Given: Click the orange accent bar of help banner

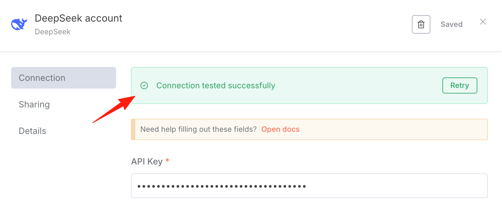Looking at the screenshot, I should point(133,129).
